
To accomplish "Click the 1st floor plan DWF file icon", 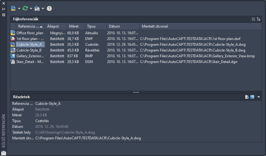I will (x=13, y=39).
